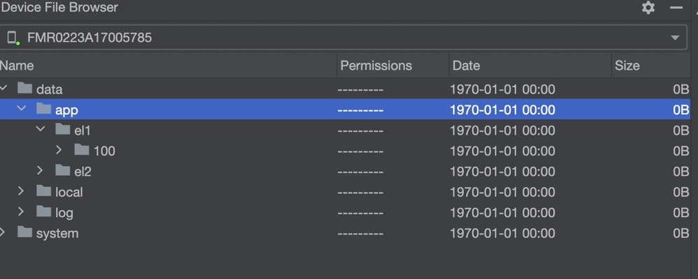Click the 100 folder icon
The width and height of the screenshot is (698, 279).
click(82, 150)
